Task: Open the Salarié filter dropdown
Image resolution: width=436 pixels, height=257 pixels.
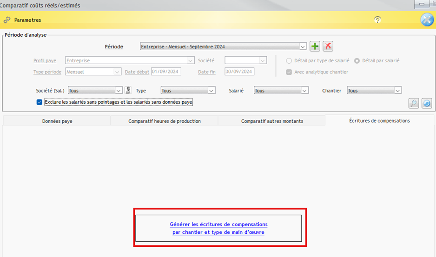Action: pyautogui.click(x=304, y=91)
